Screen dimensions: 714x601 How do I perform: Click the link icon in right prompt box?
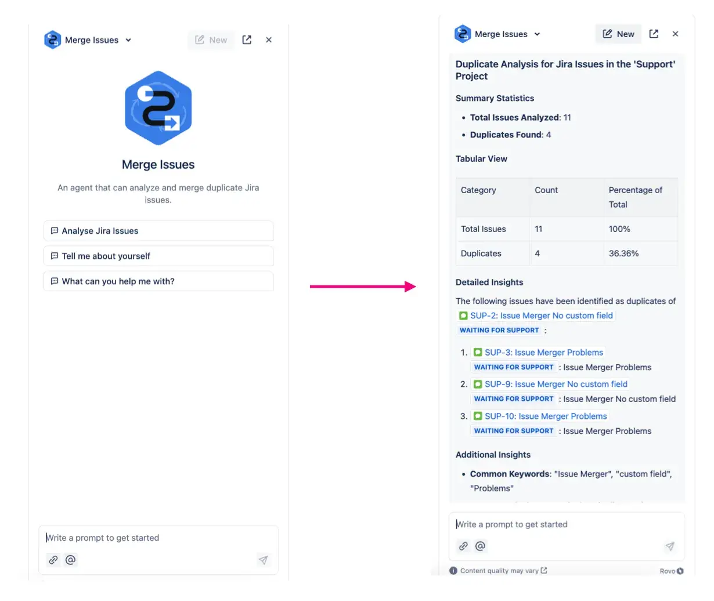[x=463, y=546]
